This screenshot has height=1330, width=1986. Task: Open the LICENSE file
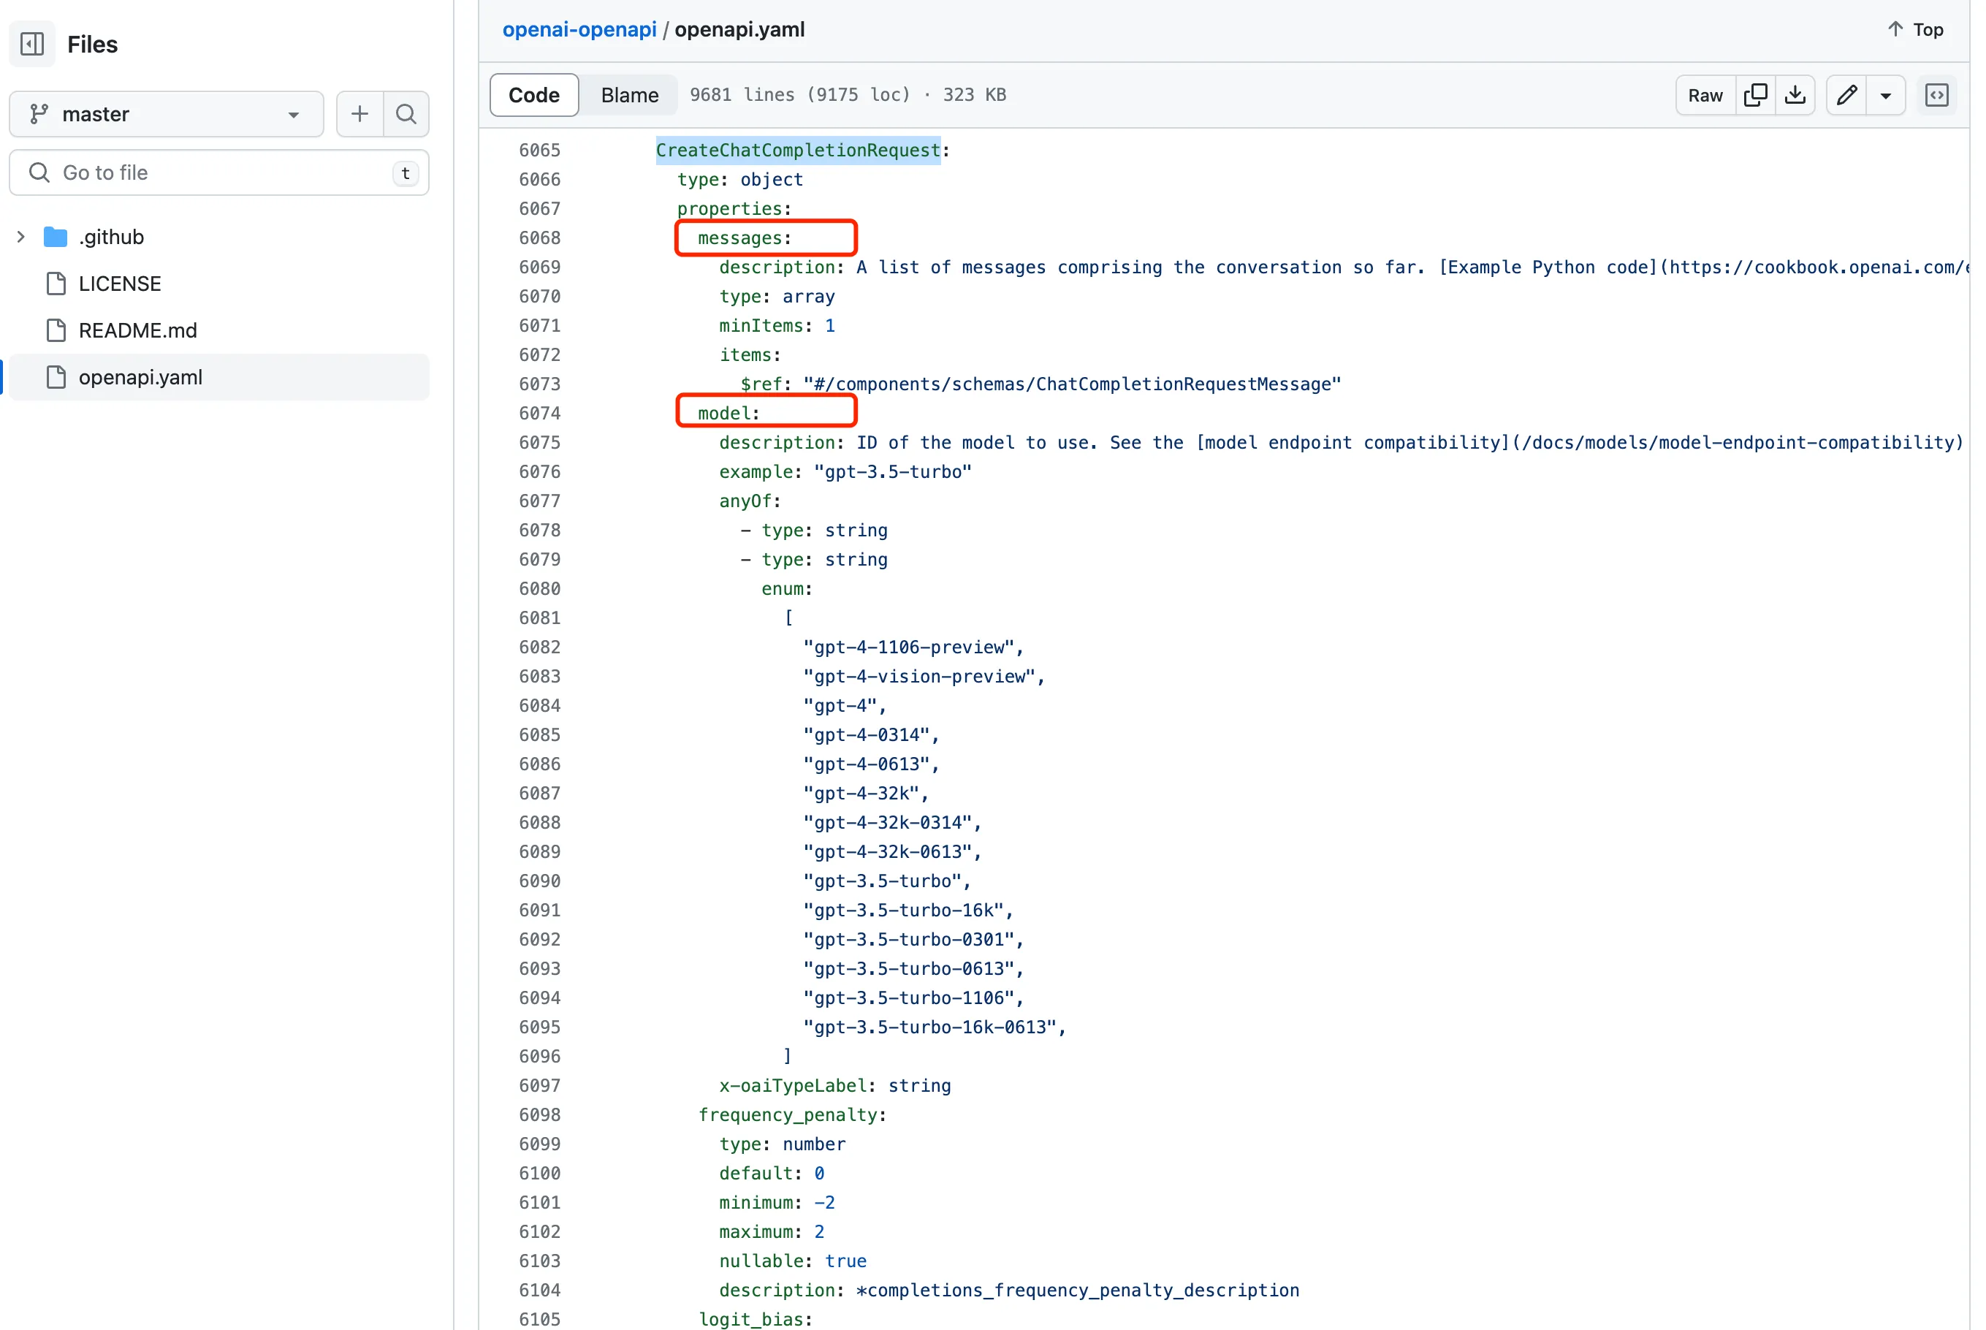coord(120,284)
